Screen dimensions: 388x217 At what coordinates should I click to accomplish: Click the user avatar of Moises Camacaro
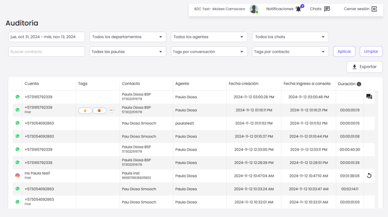click(254, 9)
